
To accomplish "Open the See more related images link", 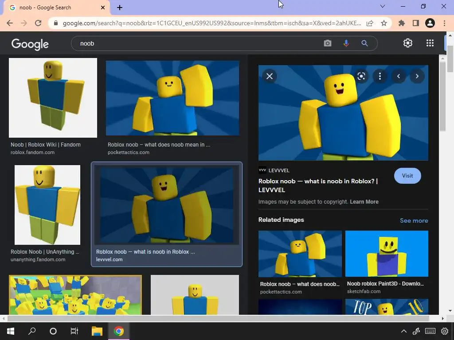I will pyautogui.click(x=414, y=220).
